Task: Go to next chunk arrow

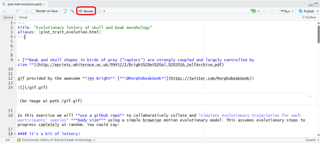Action: click(272, 11)
